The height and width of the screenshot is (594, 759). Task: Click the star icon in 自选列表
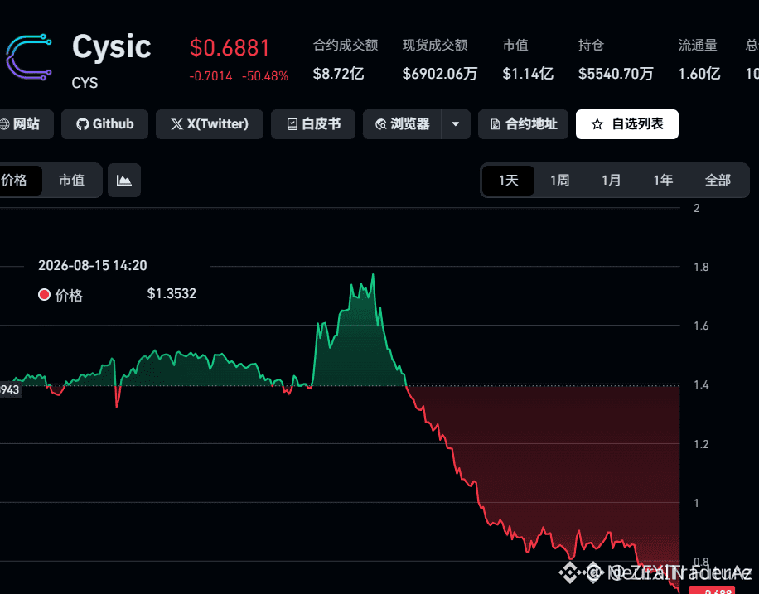(597, 124)
